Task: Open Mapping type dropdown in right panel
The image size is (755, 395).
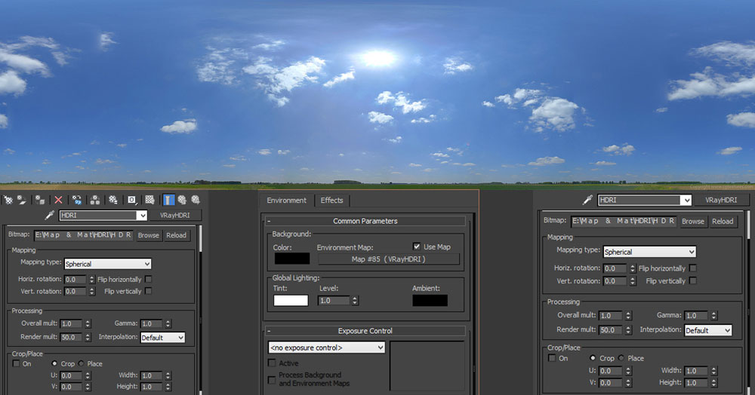Action: (649, 252)
